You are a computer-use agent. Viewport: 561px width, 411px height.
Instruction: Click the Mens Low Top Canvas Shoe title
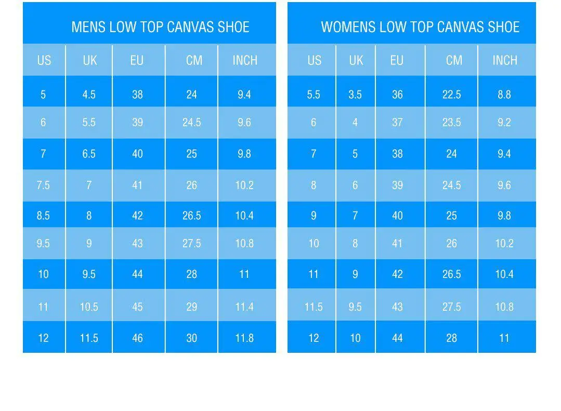pos(160,27)
